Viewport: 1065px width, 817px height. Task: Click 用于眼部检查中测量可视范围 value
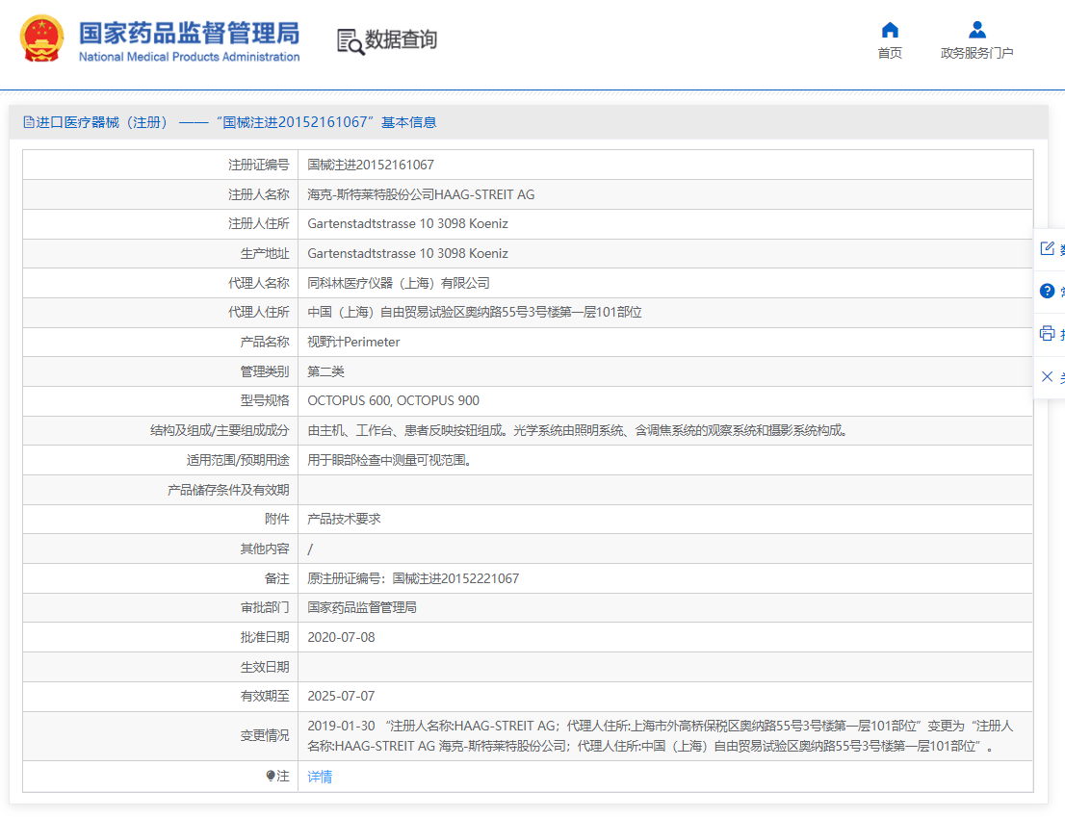[x=391, y=460]
